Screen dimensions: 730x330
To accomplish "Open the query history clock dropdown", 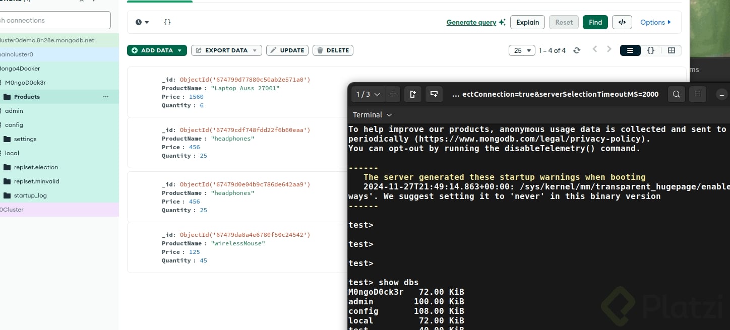I will (x=142, y=22).
